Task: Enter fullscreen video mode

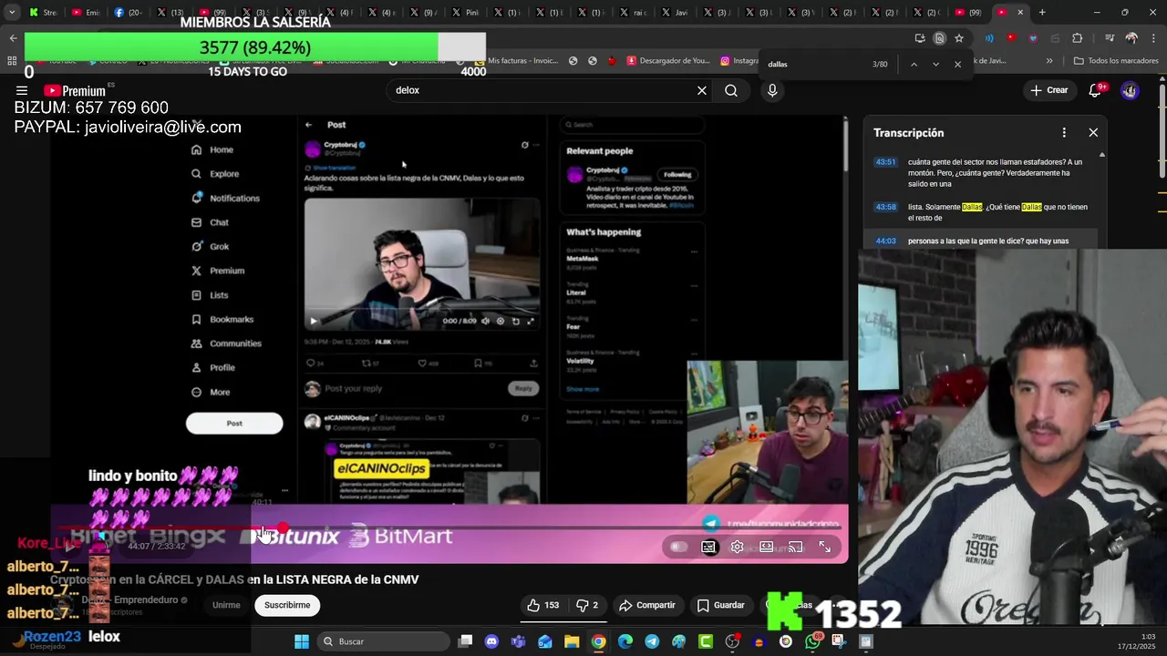Action: pos(824,547)
